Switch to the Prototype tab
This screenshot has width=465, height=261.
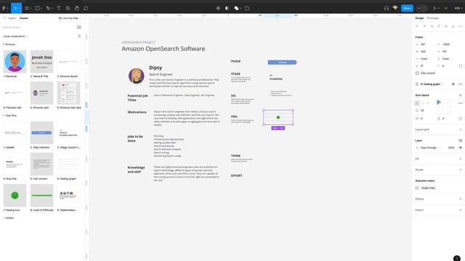point(433,18)
